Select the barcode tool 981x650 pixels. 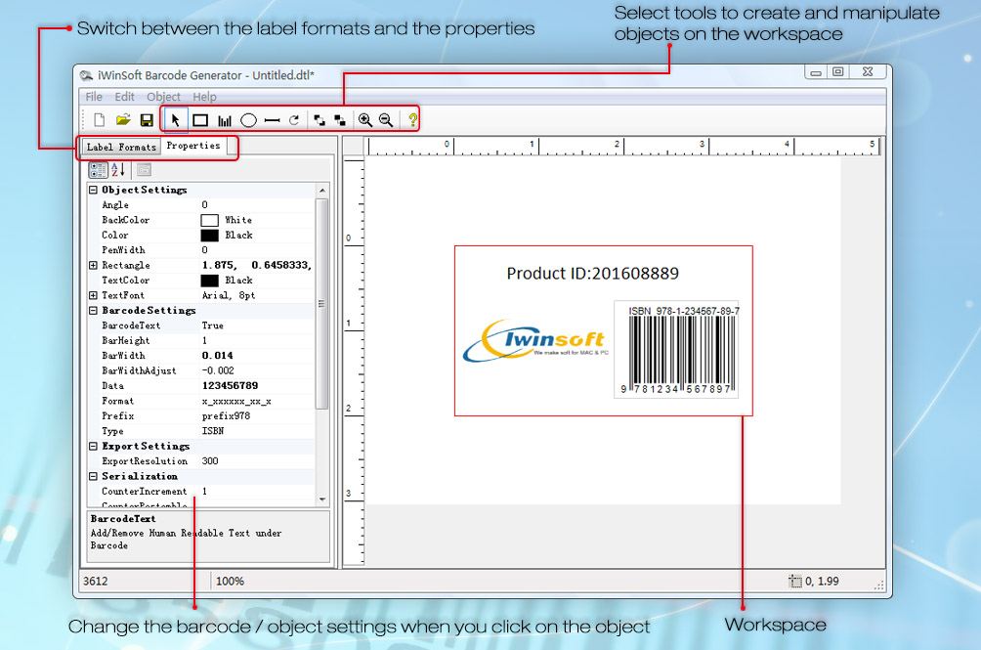point(225,120)
